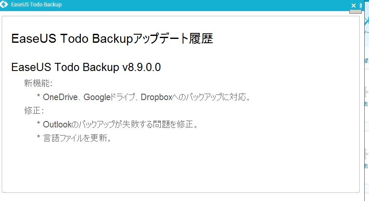Click the OneDrive backup support line
Viewport: 369px width, 201px height.
(x=146, y=97)
